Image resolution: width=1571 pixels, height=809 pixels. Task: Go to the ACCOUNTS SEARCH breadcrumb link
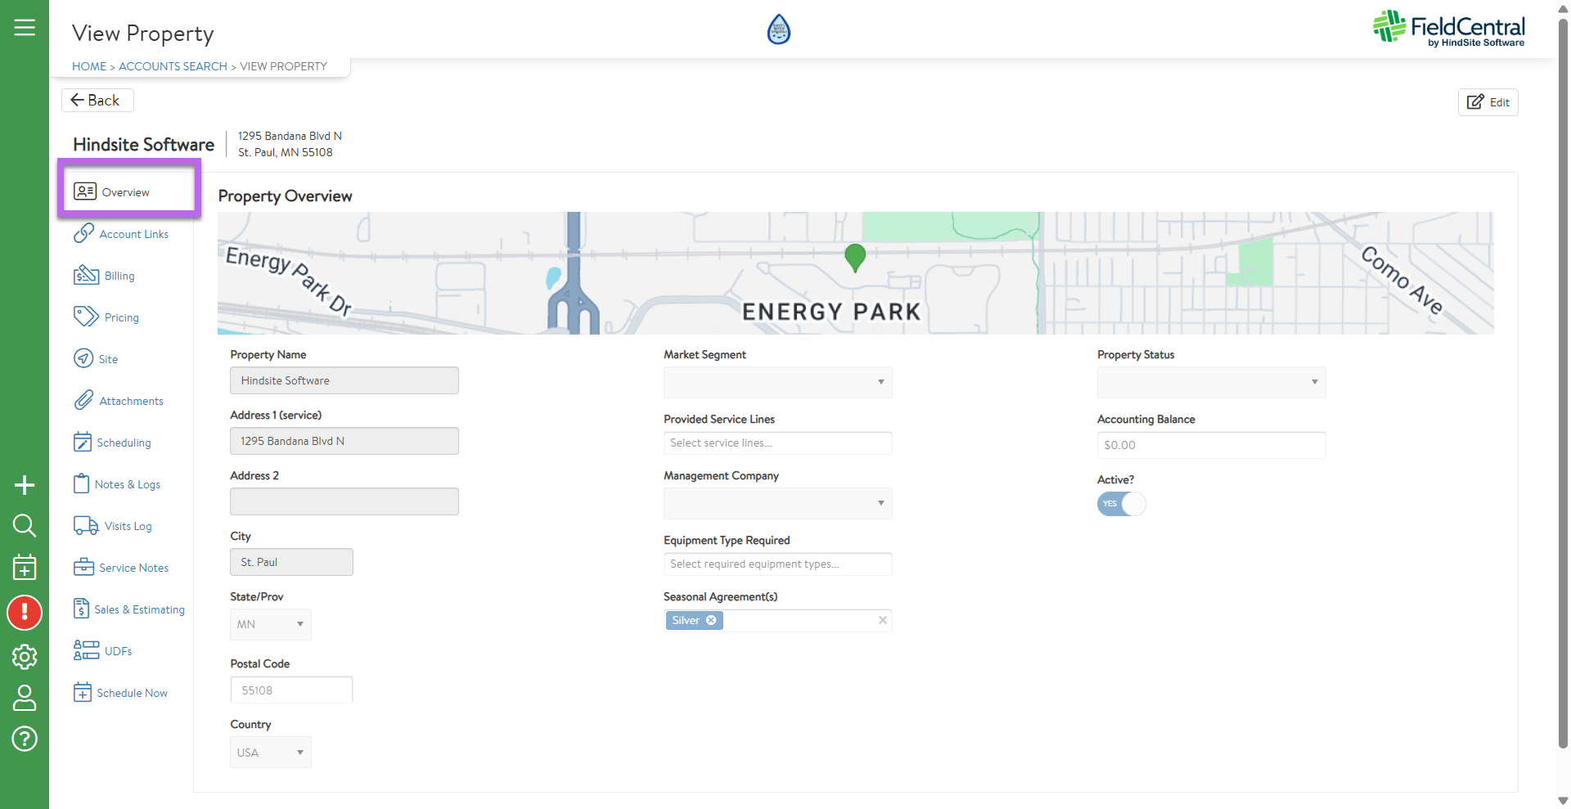(x=173, y=66)
